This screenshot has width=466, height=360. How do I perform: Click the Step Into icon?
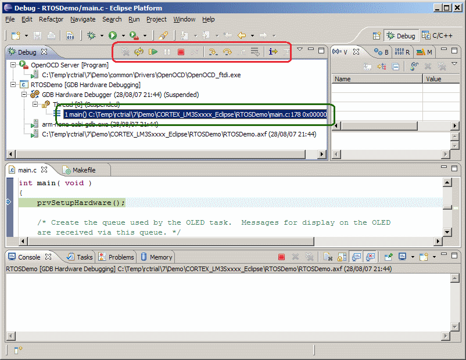213,52
